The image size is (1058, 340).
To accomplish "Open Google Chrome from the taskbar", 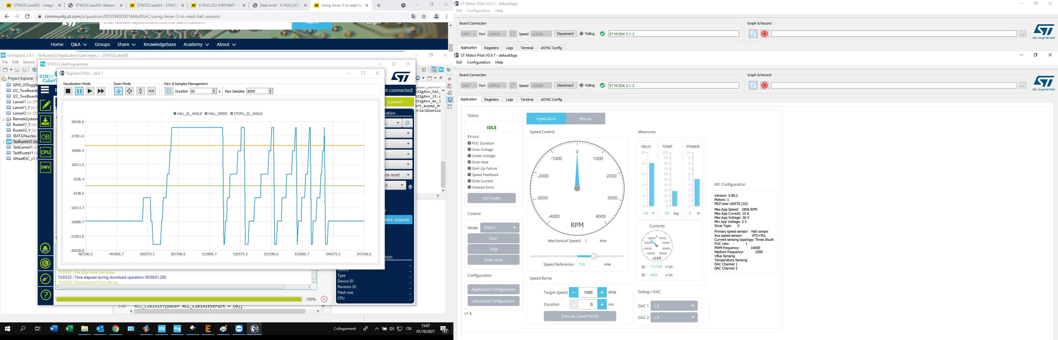I will point(116,328).
